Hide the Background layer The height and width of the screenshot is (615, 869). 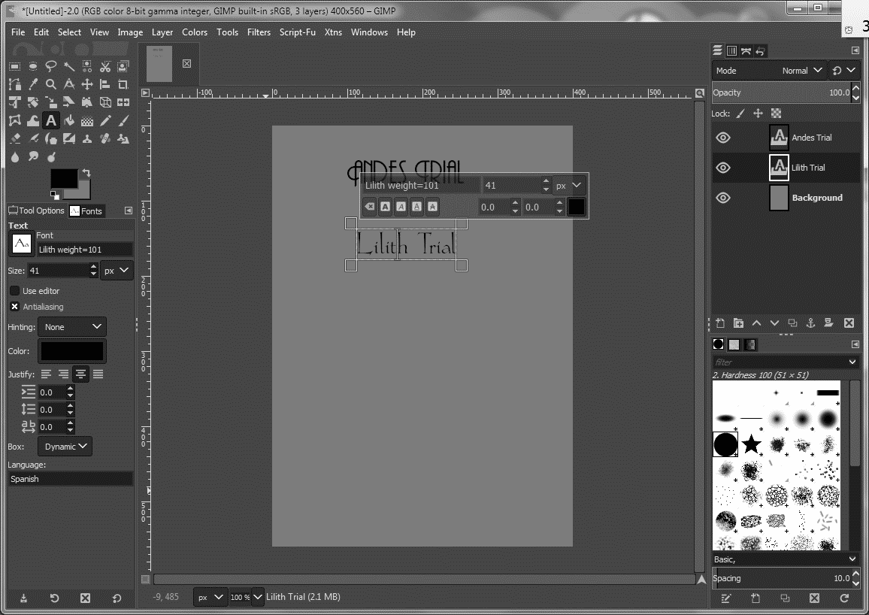722,198
